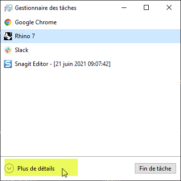The height and width of the screenshot is (181, 181).
Task: Select the 'Snagit Editor' task entry text
Action: 62,64
